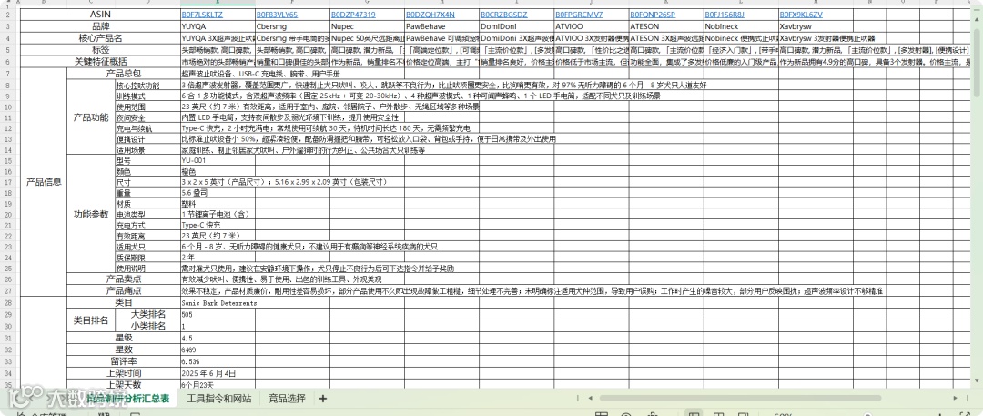Screen dimensions: 983x416
Task: Select the merged 产品功能 cell
Action: point(91,117)
